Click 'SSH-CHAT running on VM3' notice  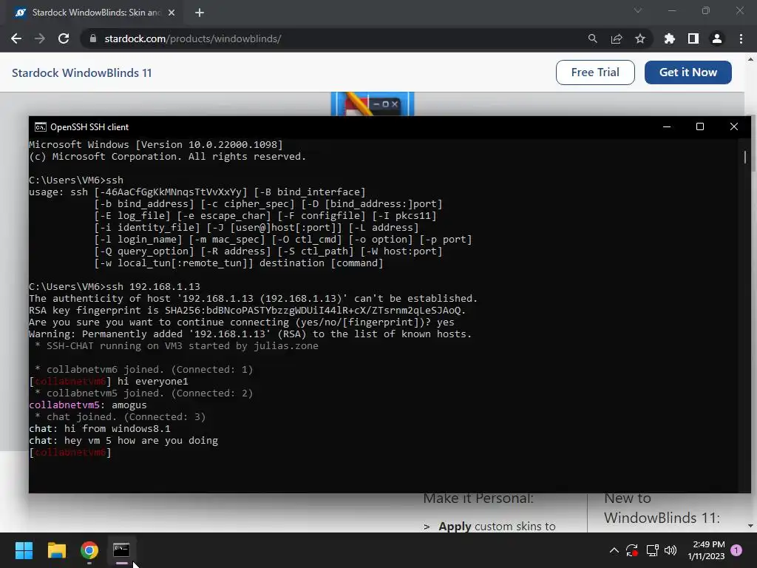click(x=177, y=346)
